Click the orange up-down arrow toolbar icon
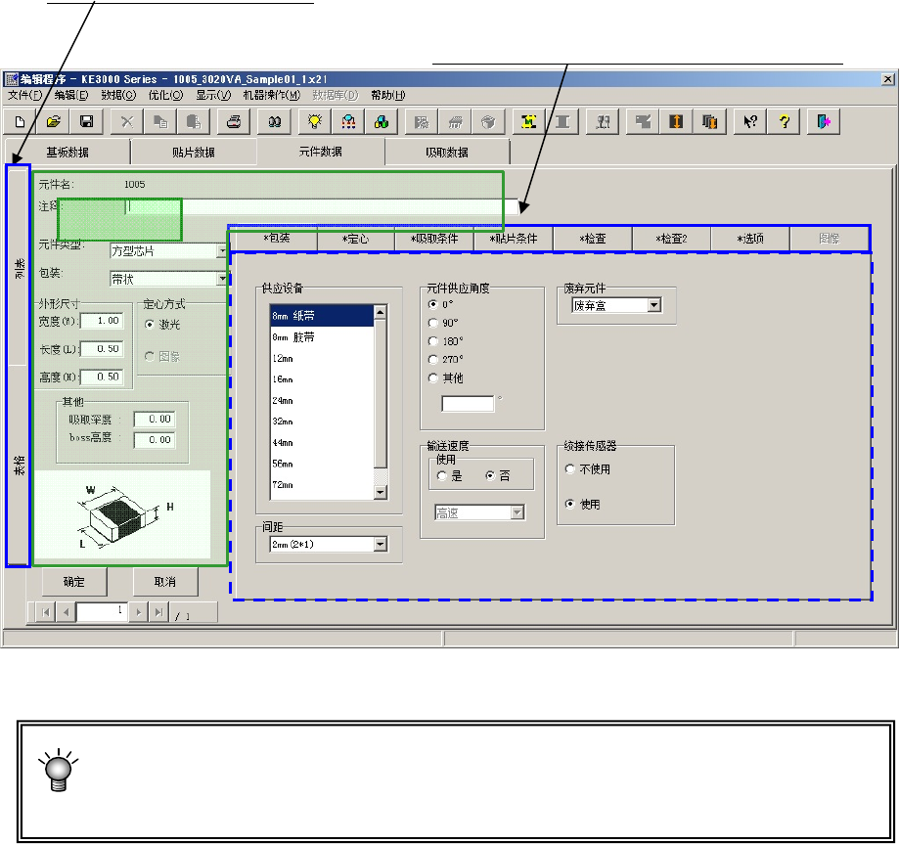Viewport: 899px width, 844px height. click(x=676, y=121)
